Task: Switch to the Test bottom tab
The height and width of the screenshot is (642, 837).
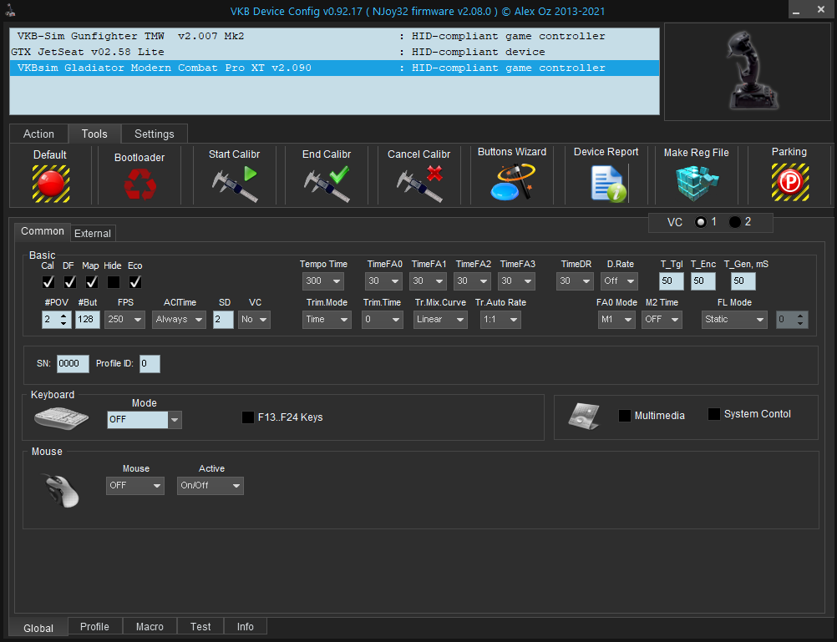Action: [x=200, y=626]
